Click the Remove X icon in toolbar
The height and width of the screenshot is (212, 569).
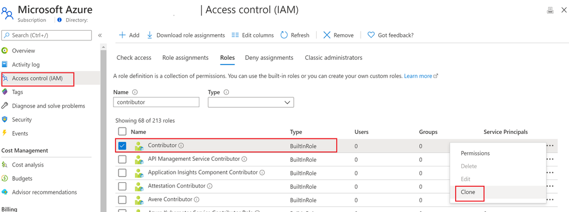pyautogui.click(x=327, y=35)
